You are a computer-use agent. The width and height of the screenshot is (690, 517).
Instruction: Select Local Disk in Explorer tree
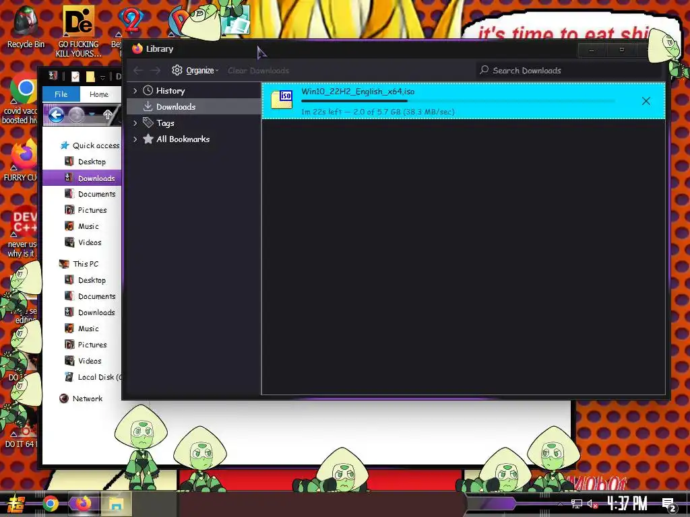coord(93,377)
